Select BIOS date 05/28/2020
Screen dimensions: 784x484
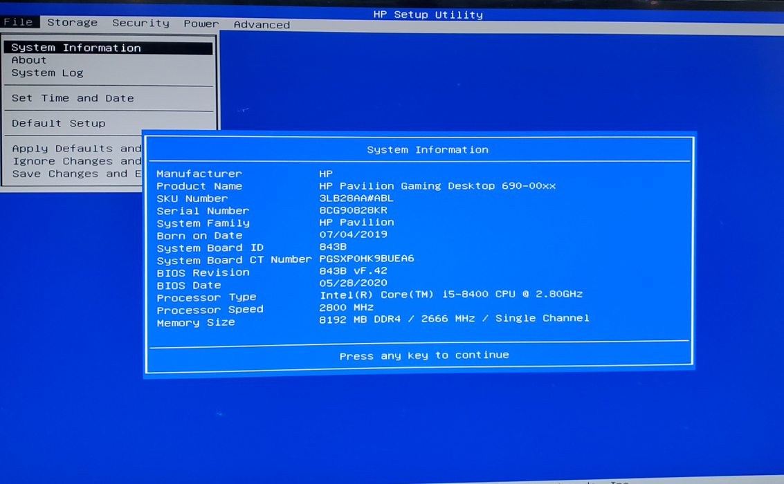[x=353, y=283]
